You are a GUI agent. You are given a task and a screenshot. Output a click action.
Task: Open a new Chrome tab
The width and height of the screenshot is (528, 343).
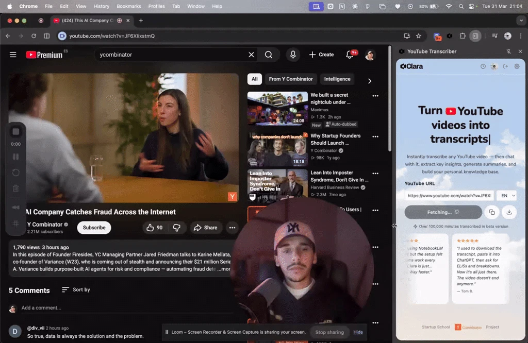(141, 21)
